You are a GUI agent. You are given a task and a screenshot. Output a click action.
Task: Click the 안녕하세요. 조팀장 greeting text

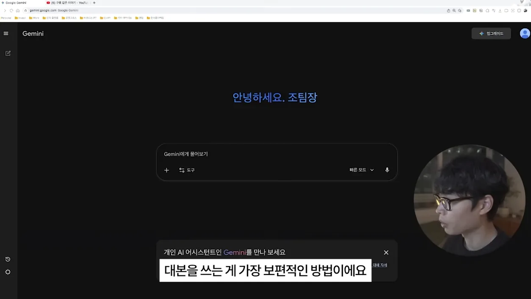coord(275,98)
